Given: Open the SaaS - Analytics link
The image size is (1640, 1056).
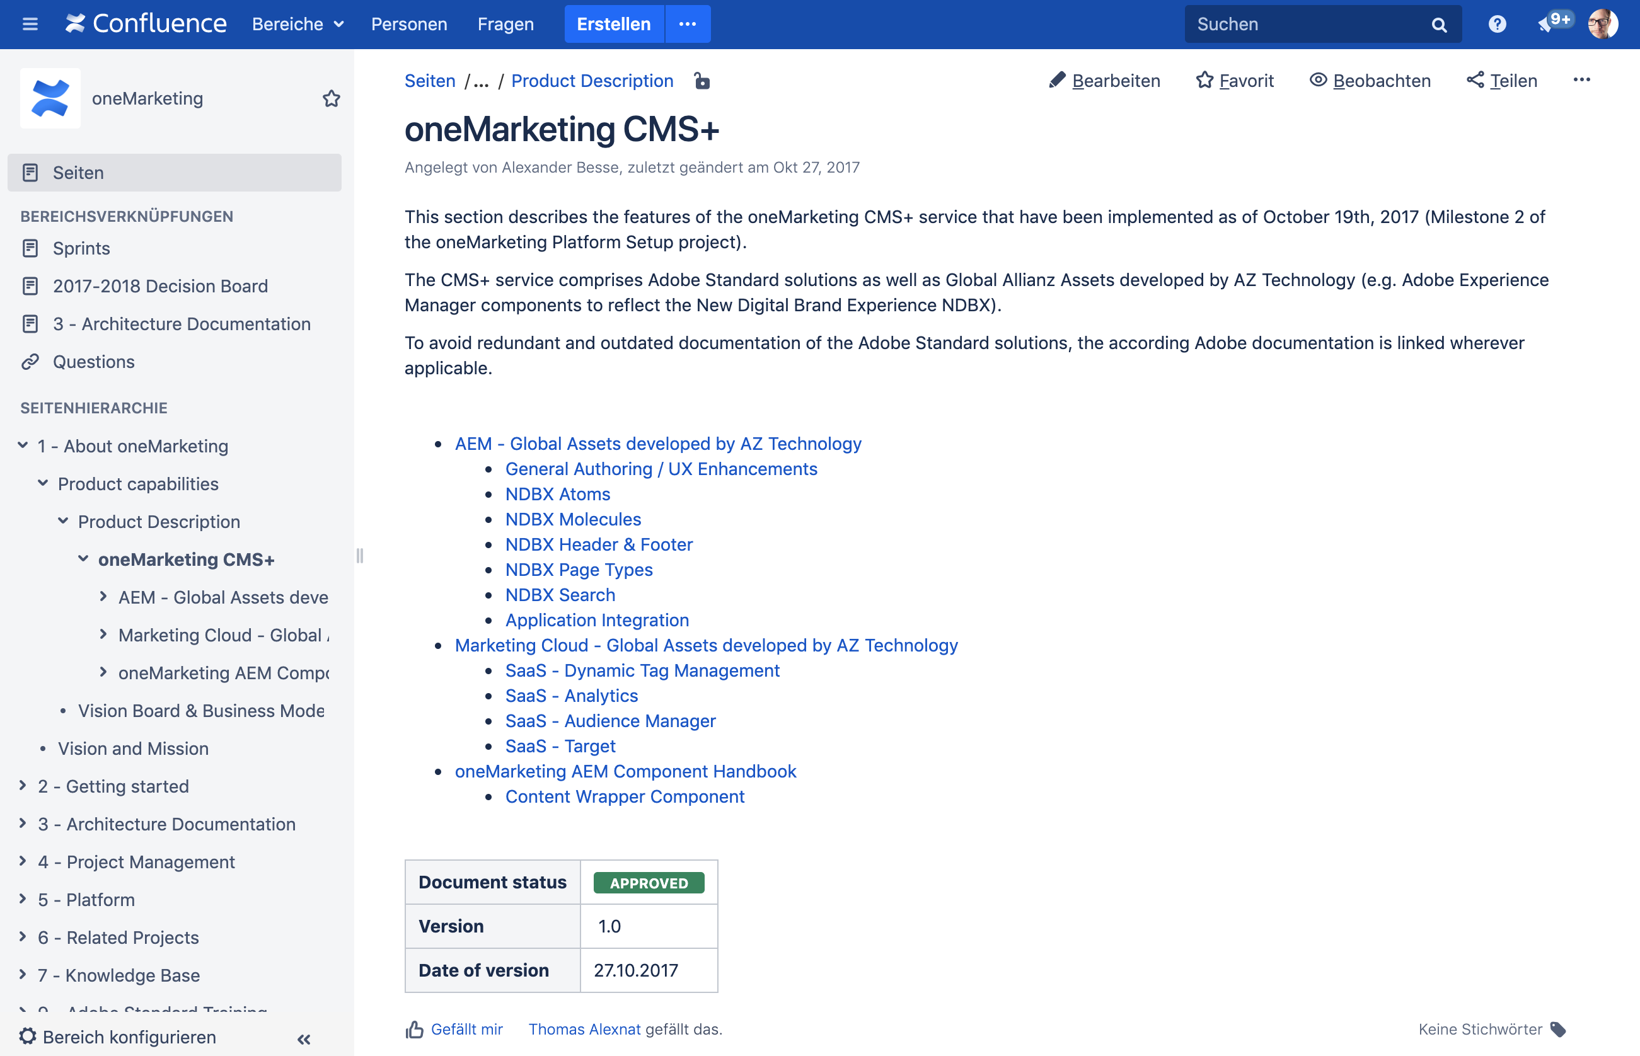Looking at the screenshot, I should pyautogui.click(x=572, y=696).
